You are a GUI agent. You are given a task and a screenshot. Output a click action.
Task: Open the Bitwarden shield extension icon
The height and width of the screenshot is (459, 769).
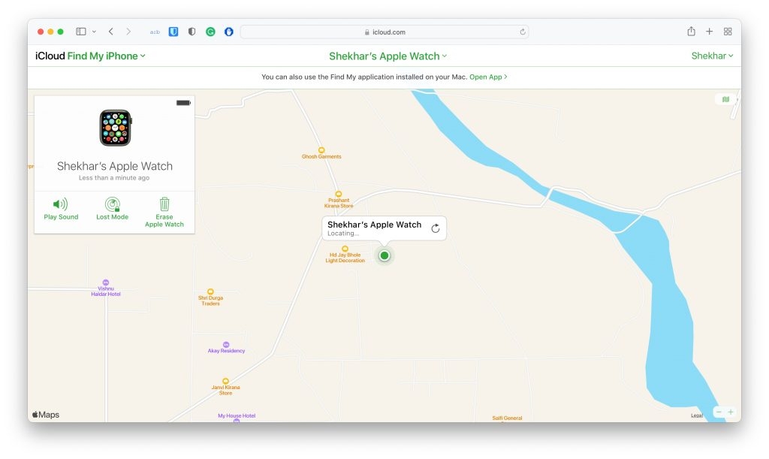[x=173, y=32]
